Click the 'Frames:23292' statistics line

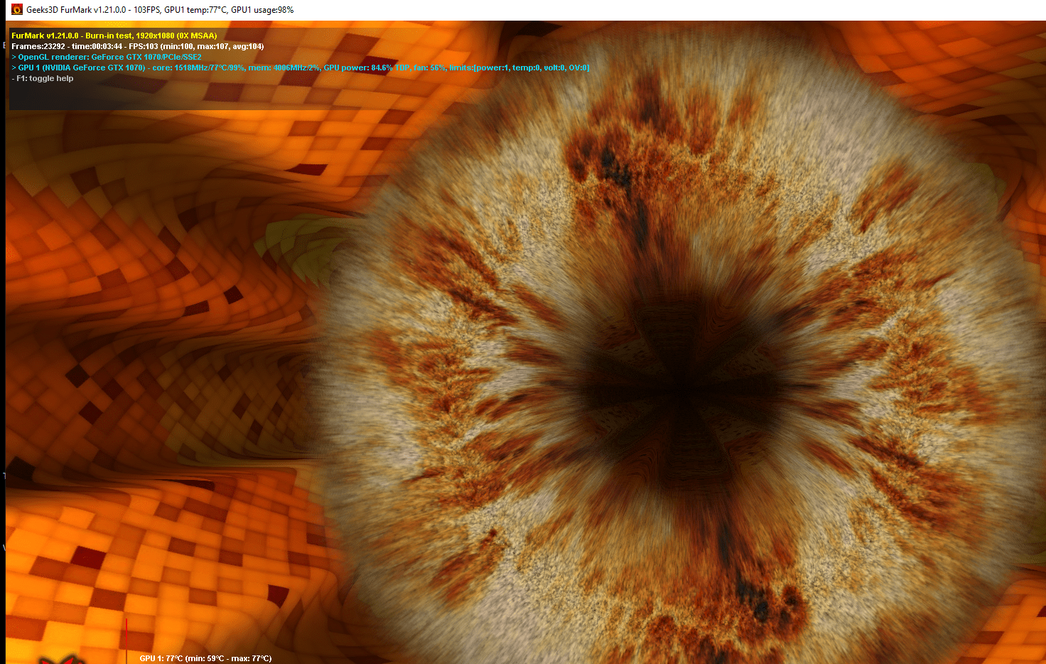point(137,46)
